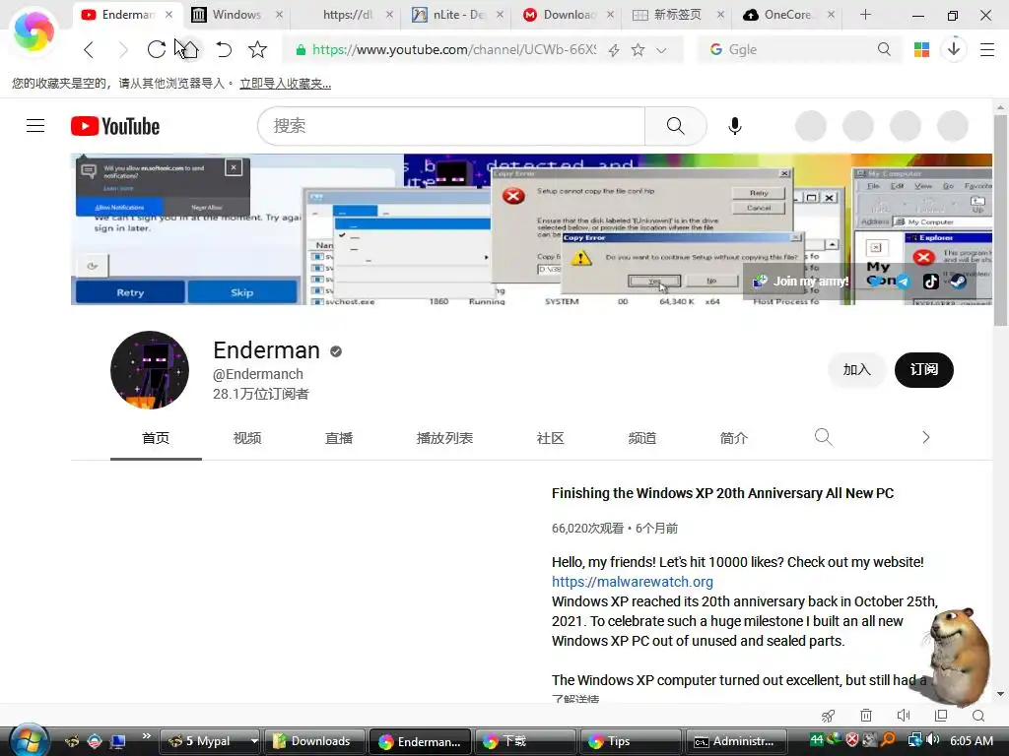1009x756 pixels.
Task: Open the browser main menu hamburger
Action: [x=987, y=49]
